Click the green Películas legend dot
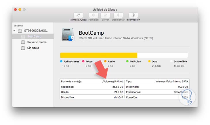The height and width of the screenshot is (125, 210). pos(127,61)
